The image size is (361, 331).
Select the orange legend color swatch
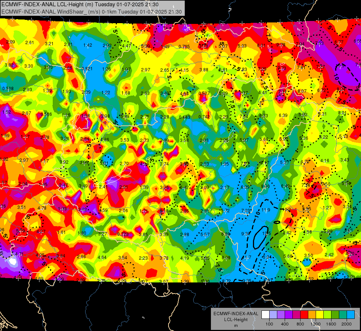point(312,314)
